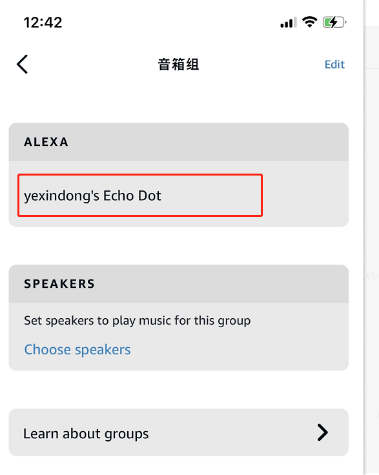
Task: Tap the SPEAKERS section header
Action: [178, 284]
